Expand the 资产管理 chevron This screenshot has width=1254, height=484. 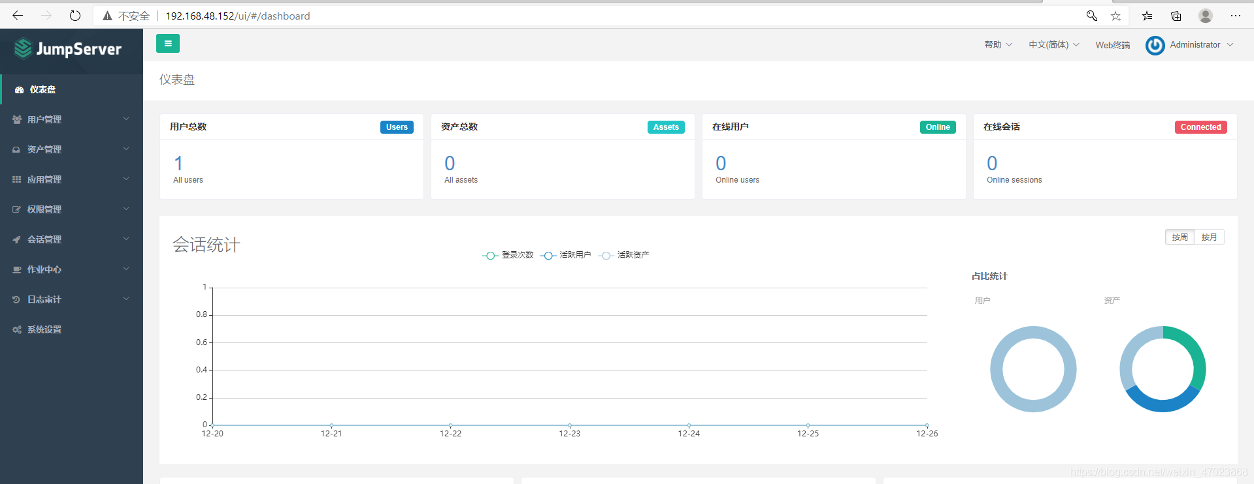(x=126, y=149)
